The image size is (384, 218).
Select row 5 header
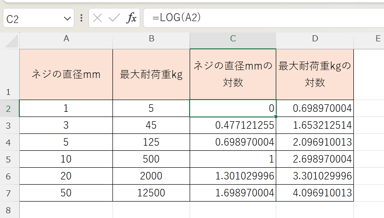tap(9, 159)
